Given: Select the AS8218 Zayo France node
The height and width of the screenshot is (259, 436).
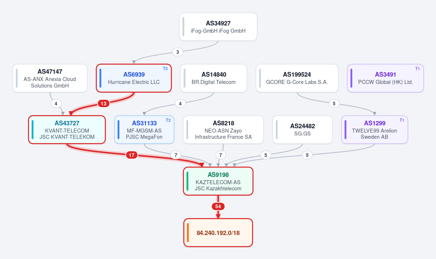Looking at the screenshot, I should [x=223, y=130].
